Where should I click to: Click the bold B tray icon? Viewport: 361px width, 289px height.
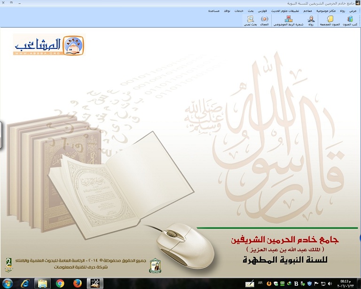pos(296,284)
